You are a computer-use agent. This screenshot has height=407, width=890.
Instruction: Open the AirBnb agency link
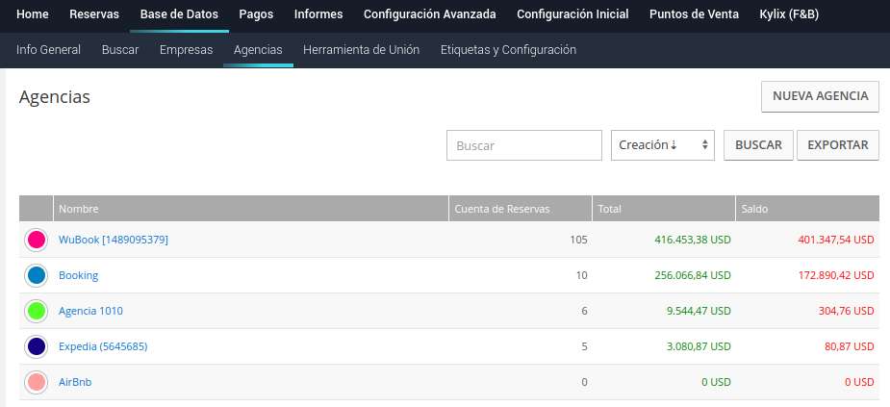tap(75, 382)
